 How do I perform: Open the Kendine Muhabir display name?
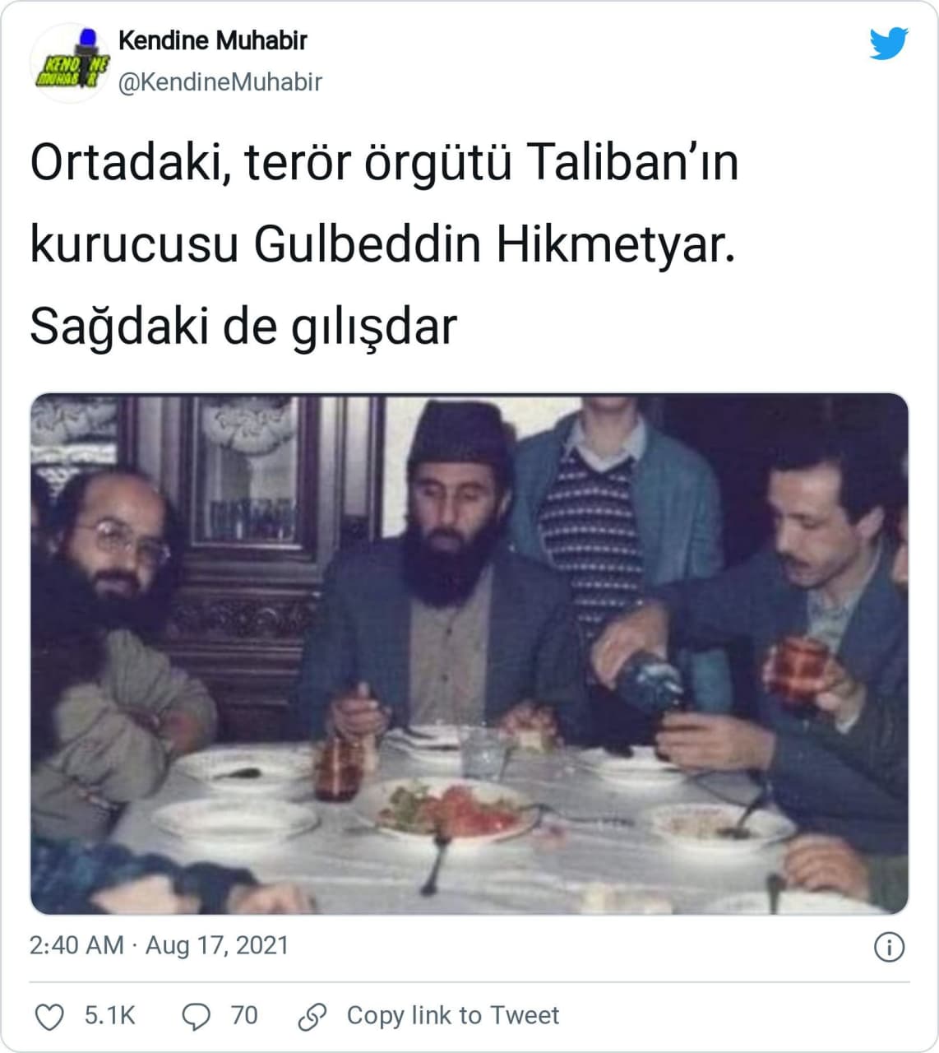click(x=213, y=40)
